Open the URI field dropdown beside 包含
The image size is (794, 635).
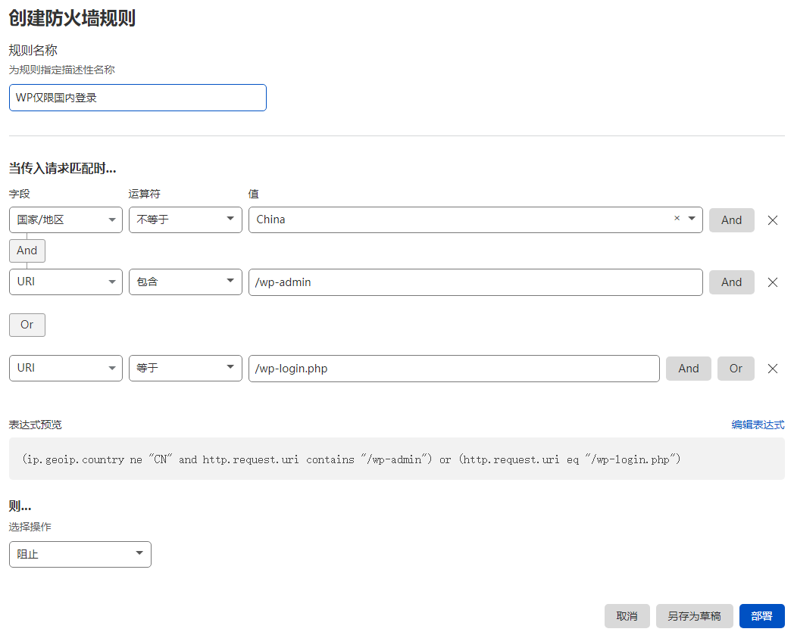[66, 282]
